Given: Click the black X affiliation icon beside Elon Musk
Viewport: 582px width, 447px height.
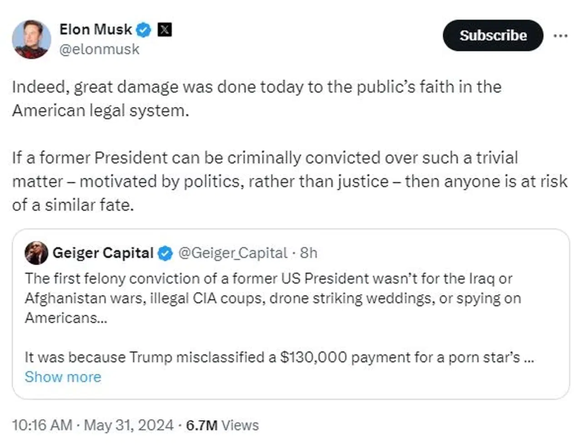Looking at the screenshot, I should click(x=165, y=29).
